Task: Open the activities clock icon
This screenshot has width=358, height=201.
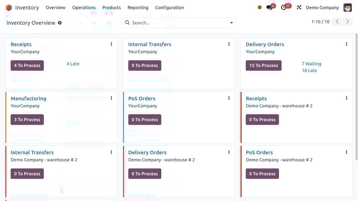Action: pos(284,7)
